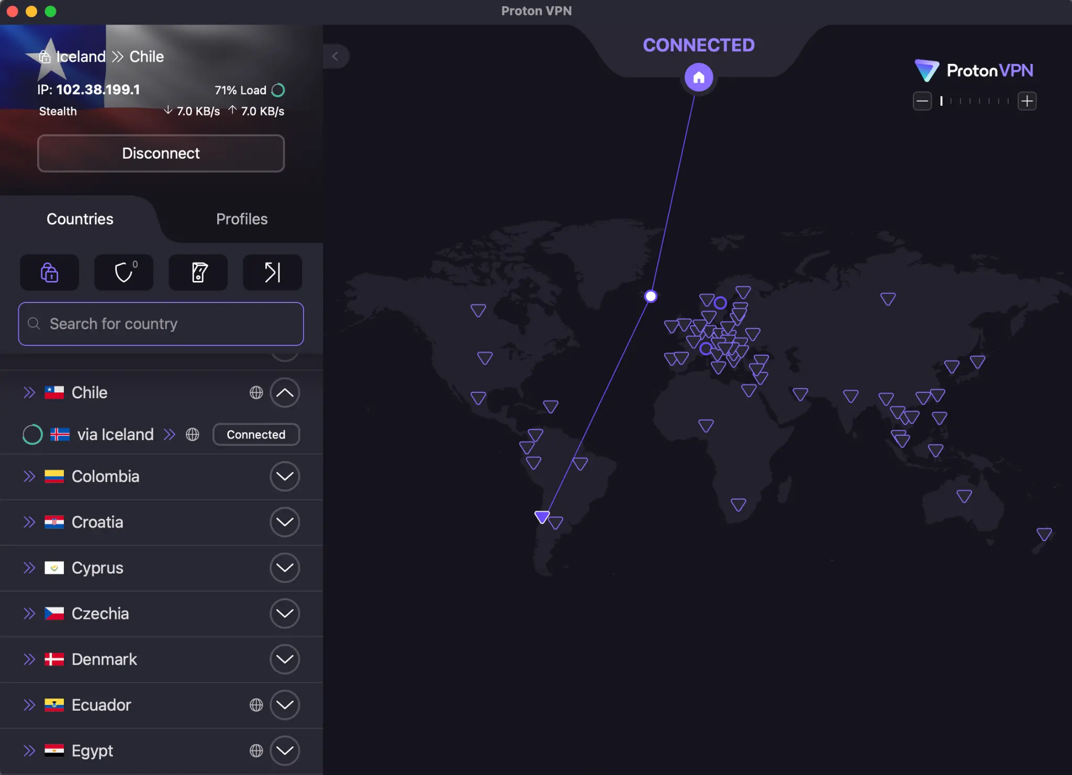
Task: Expand the Colombia country entry
Action: pos(285,476)
